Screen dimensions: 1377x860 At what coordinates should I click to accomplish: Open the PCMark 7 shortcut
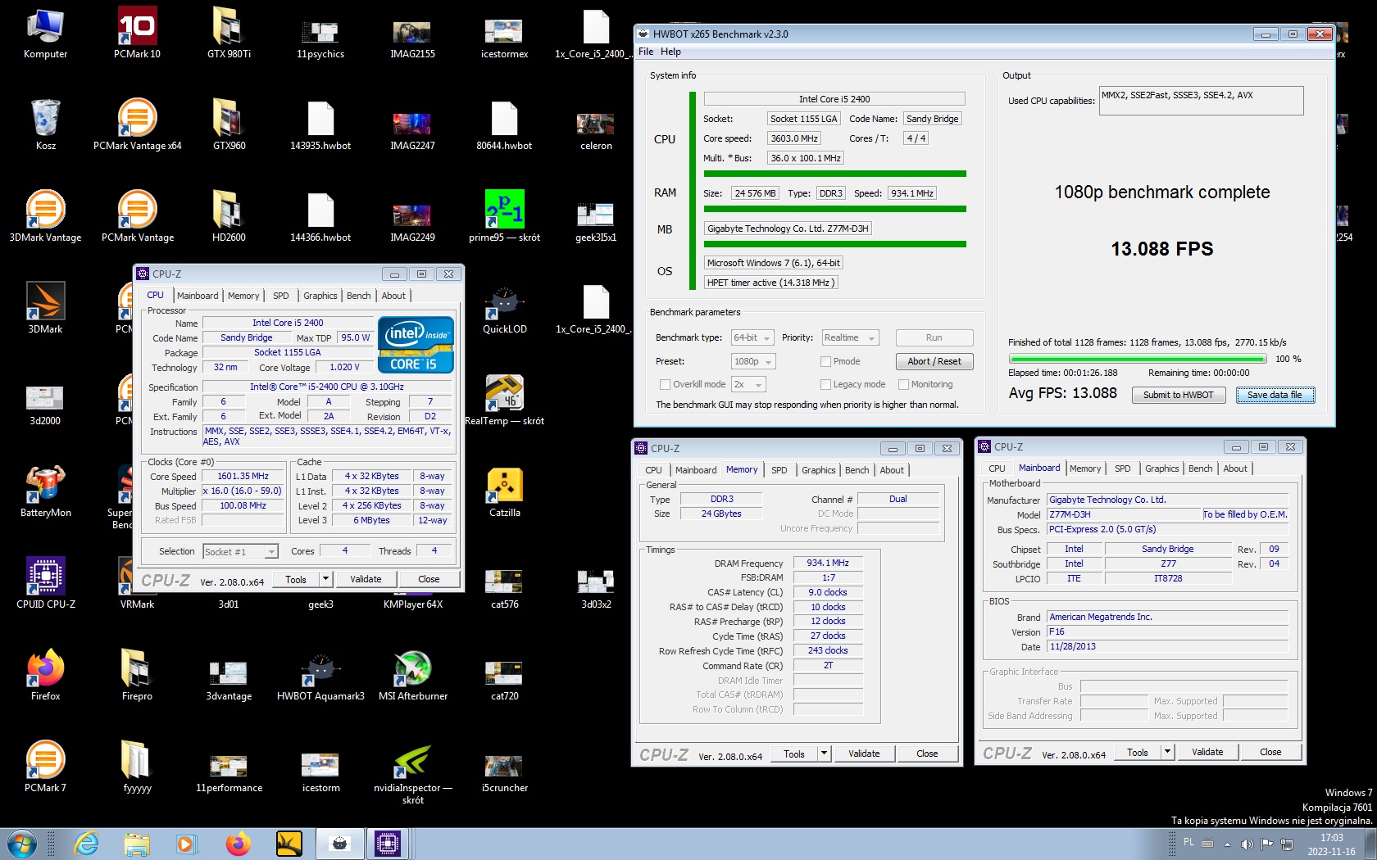[46, 767]
